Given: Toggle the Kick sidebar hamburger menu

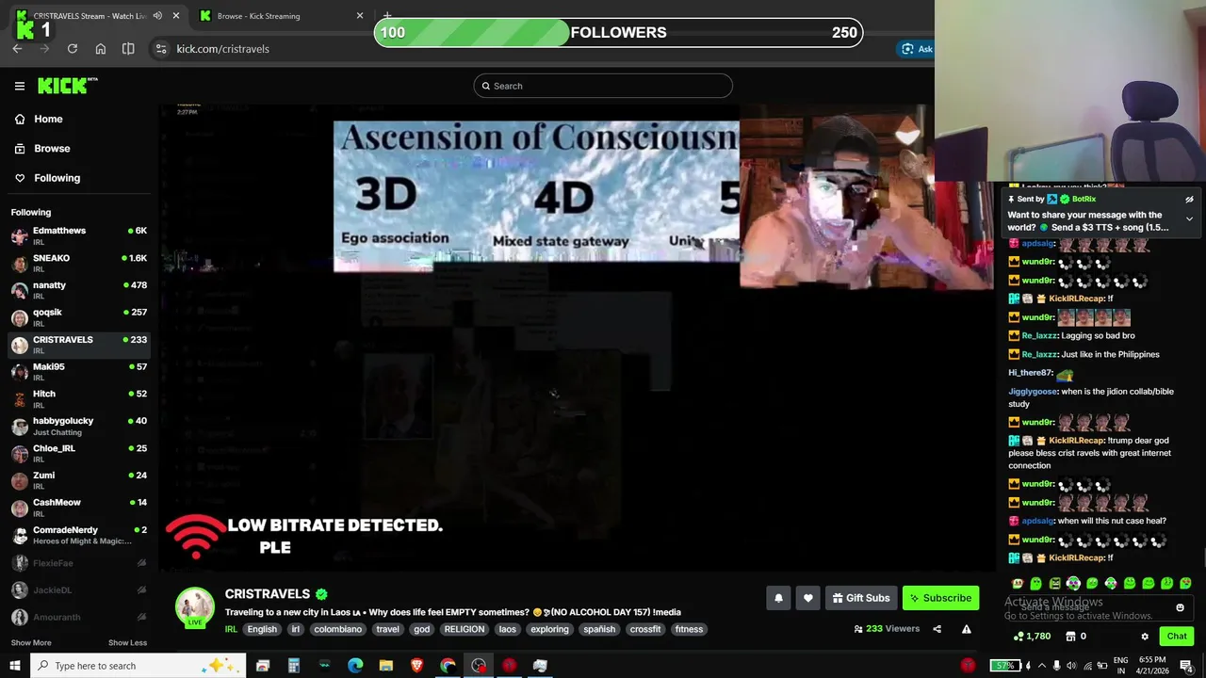Looking at the screenshot, I should 20,86.
